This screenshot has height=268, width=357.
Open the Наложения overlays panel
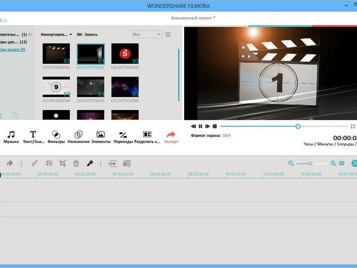pos(79,137)
